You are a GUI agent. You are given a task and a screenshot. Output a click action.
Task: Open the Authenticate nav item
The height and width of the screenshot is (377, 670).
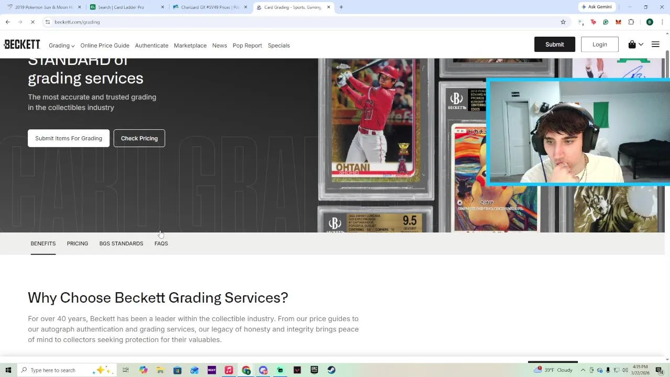(x=151, y=46)
